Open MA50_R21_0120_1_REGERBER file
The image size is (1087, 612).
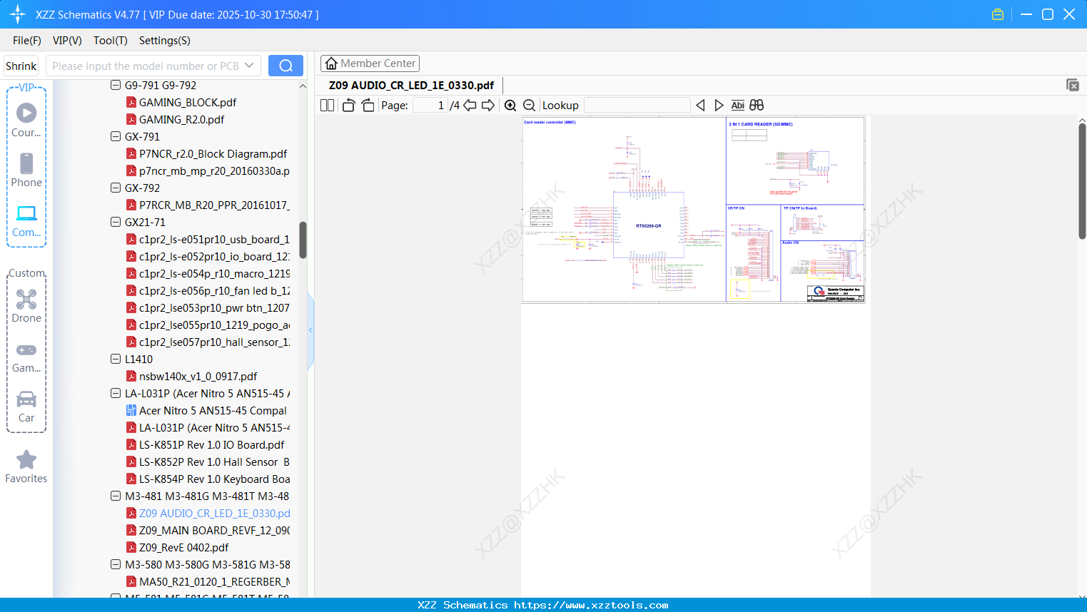pyautogui.click(x=214, y=581)
